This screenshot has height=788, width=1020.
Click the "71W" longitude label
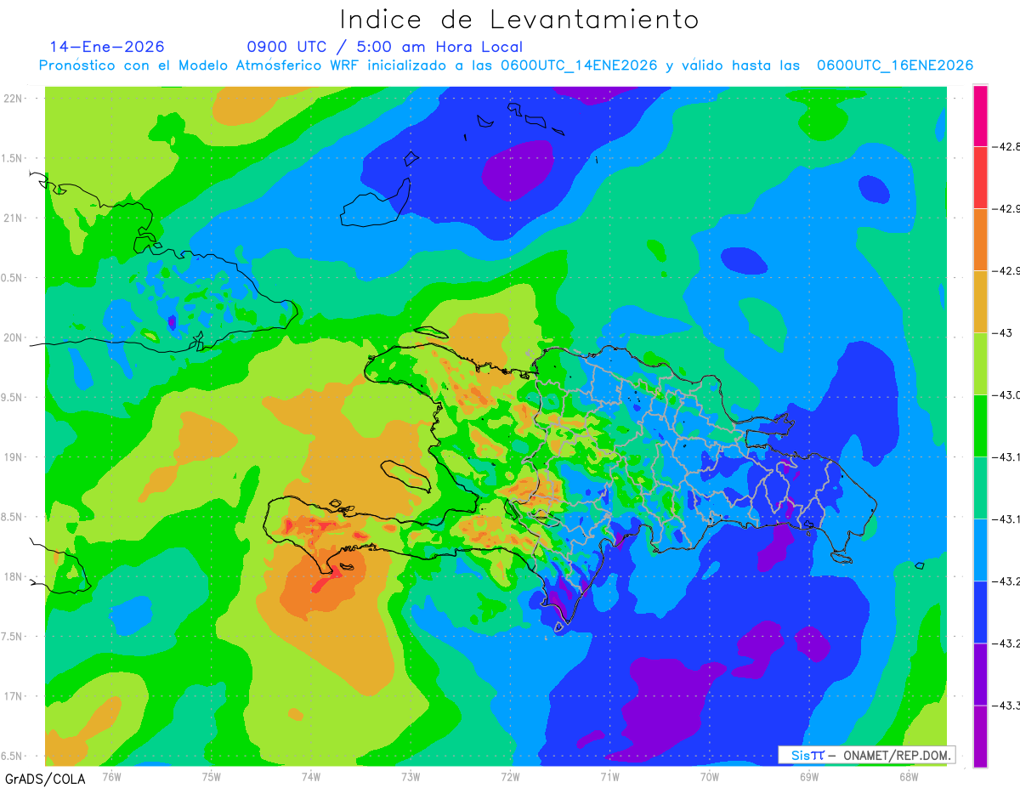coord(609,776)
